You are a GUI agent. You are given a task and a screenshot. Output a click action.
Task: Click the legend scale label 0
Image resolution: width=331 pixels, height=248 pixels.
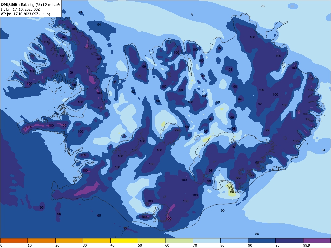click(x=1, y=245)
